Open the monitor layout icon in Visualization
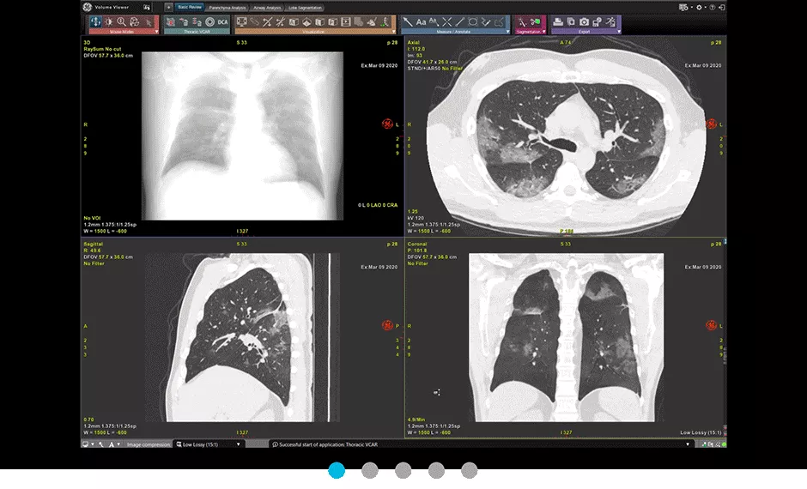This screenshot has width=807, height=489. pyautogui.click(x=241, y=21)
